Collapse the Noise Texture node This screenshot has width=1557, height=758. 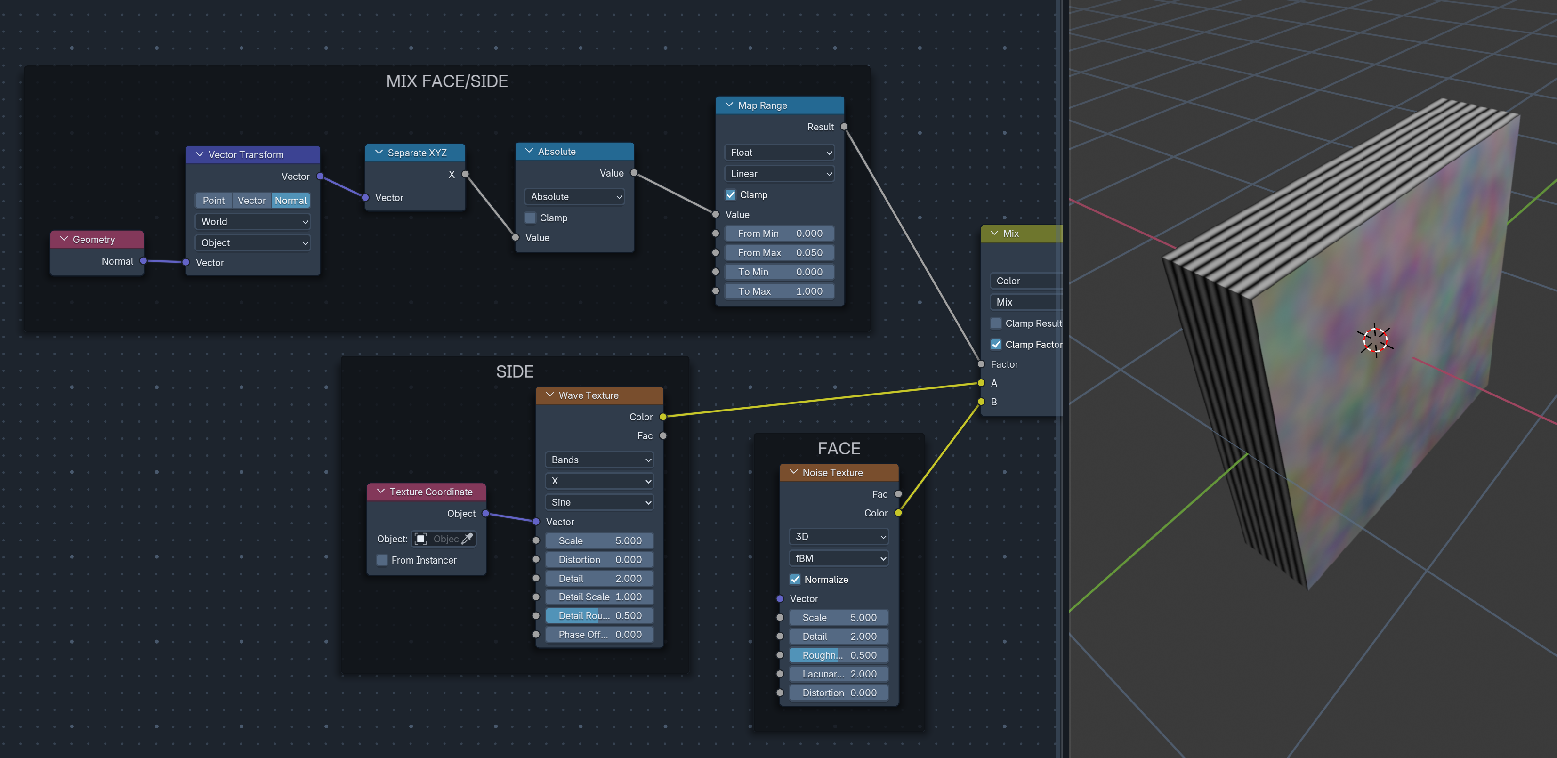click(794, 472)
